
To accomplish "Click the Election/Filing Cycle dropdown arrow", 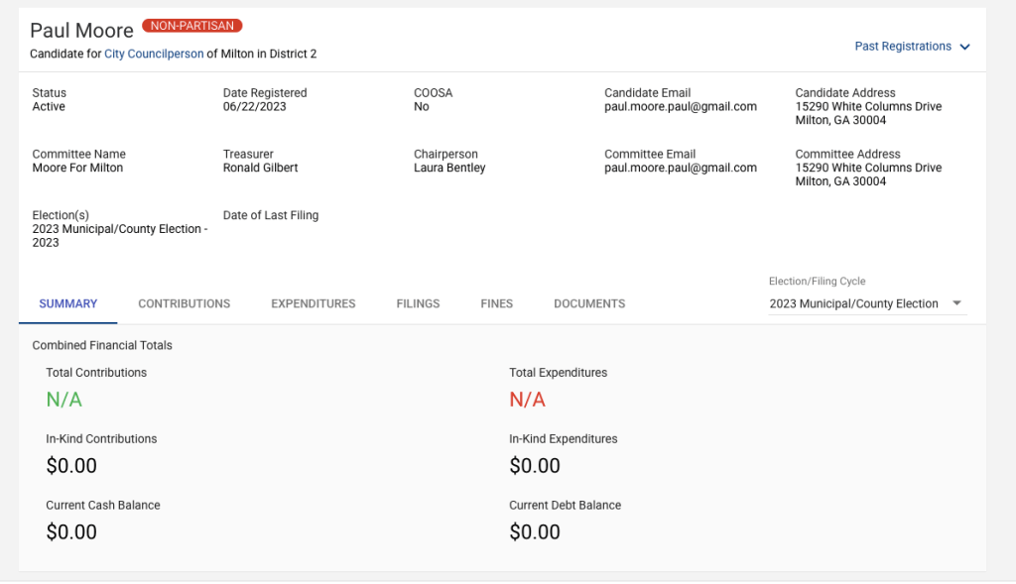I will pos(956,303).
